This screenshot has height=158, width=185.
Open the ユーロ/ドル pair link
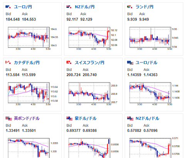pos(146,62)
